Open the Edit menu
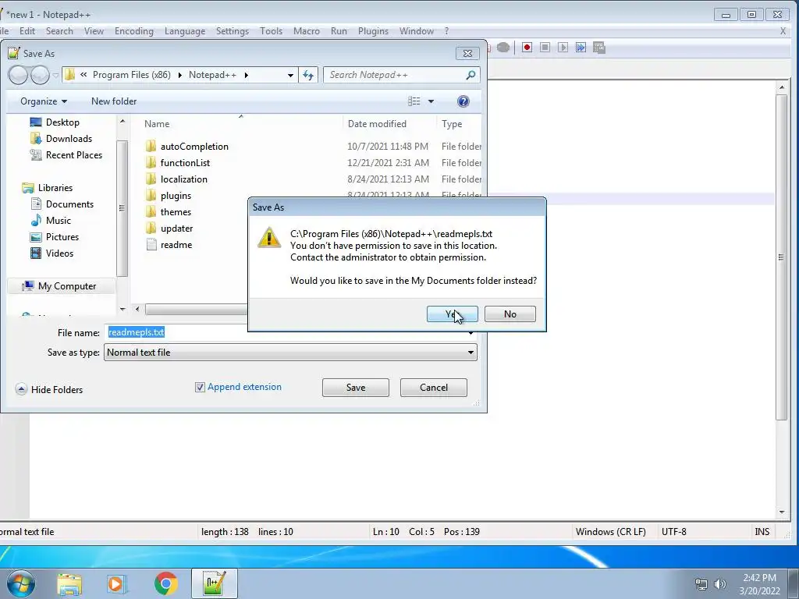The image size is (799, 599). 27,31
